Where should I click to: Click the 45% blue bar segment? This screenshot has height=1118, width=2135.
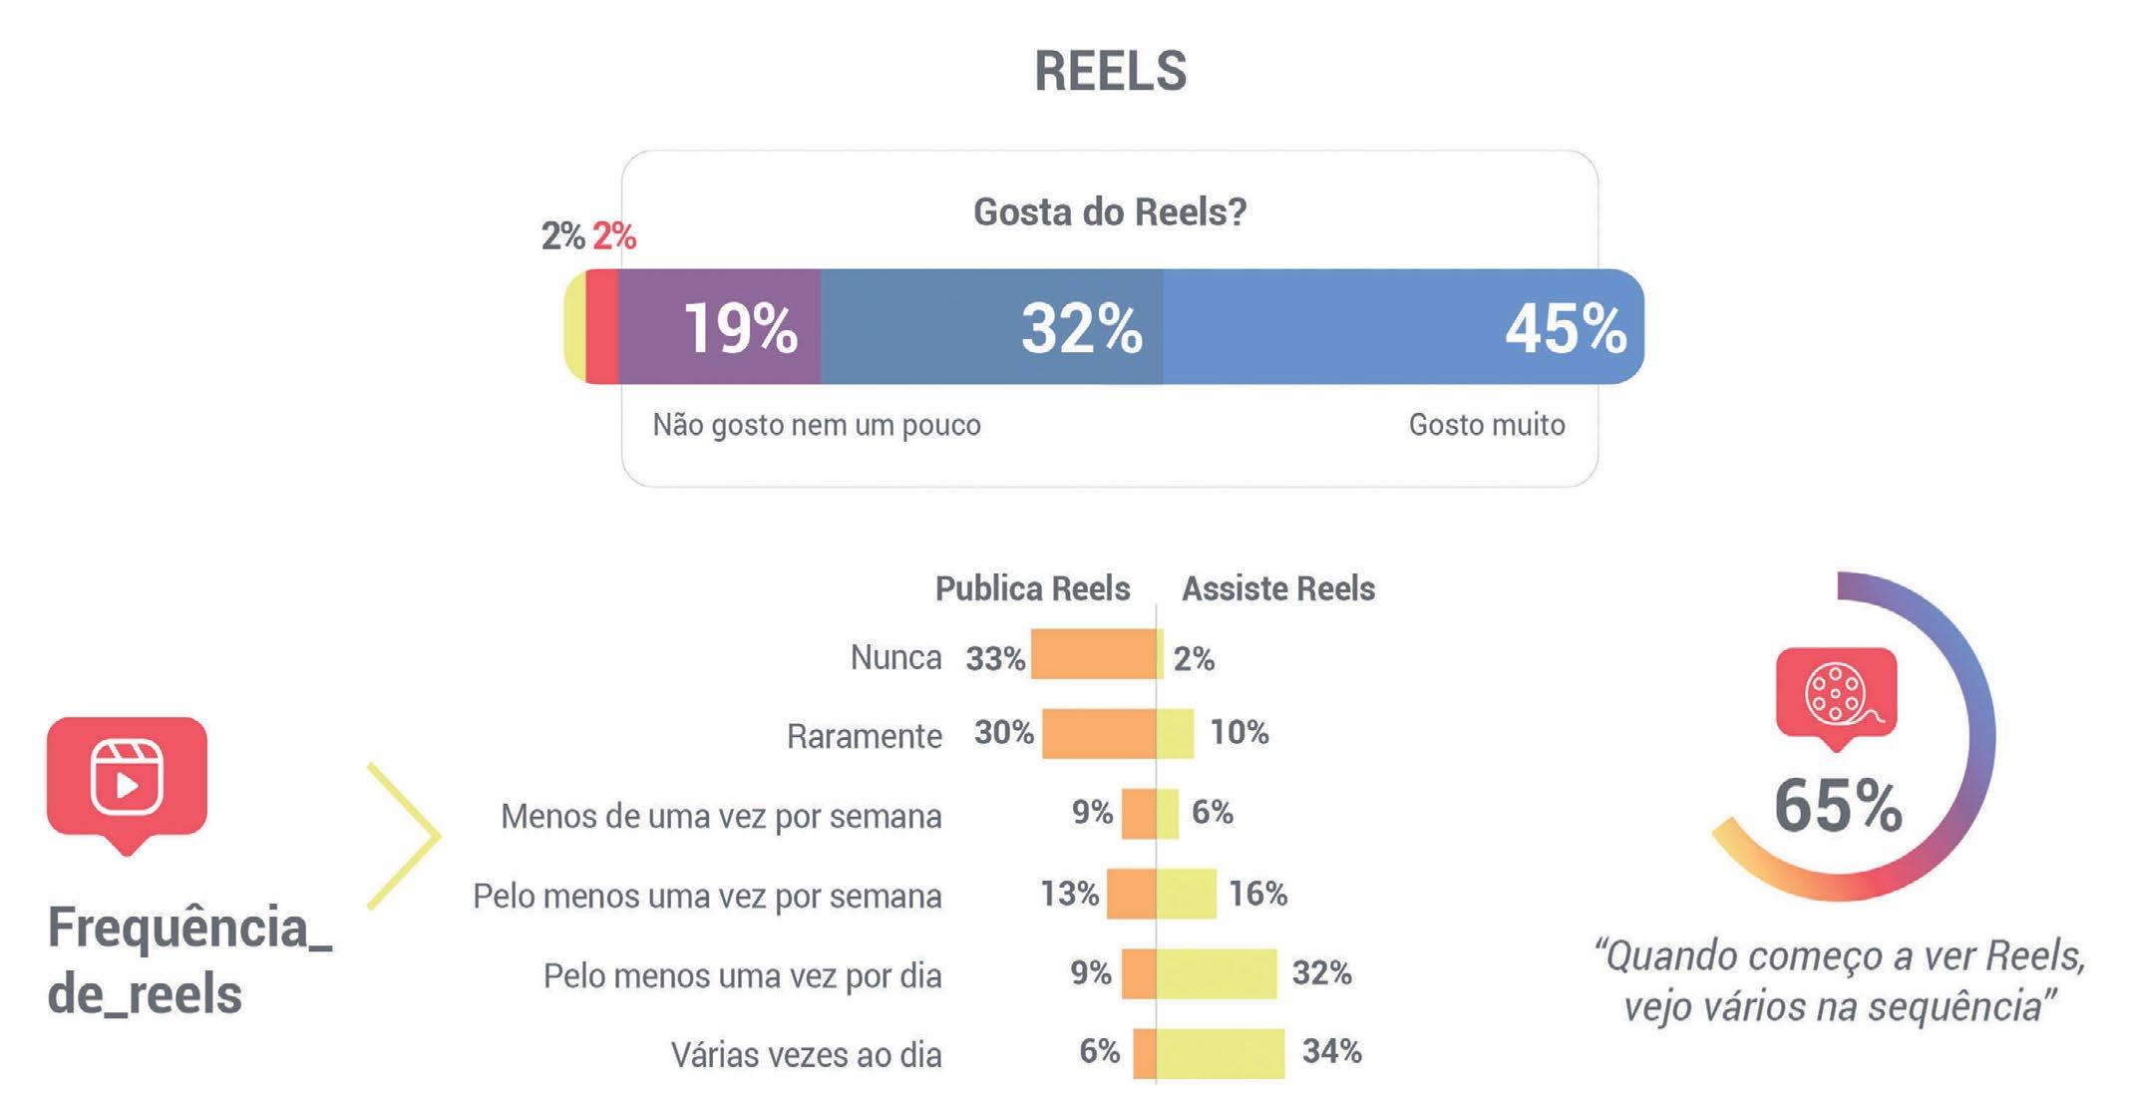1401,327
